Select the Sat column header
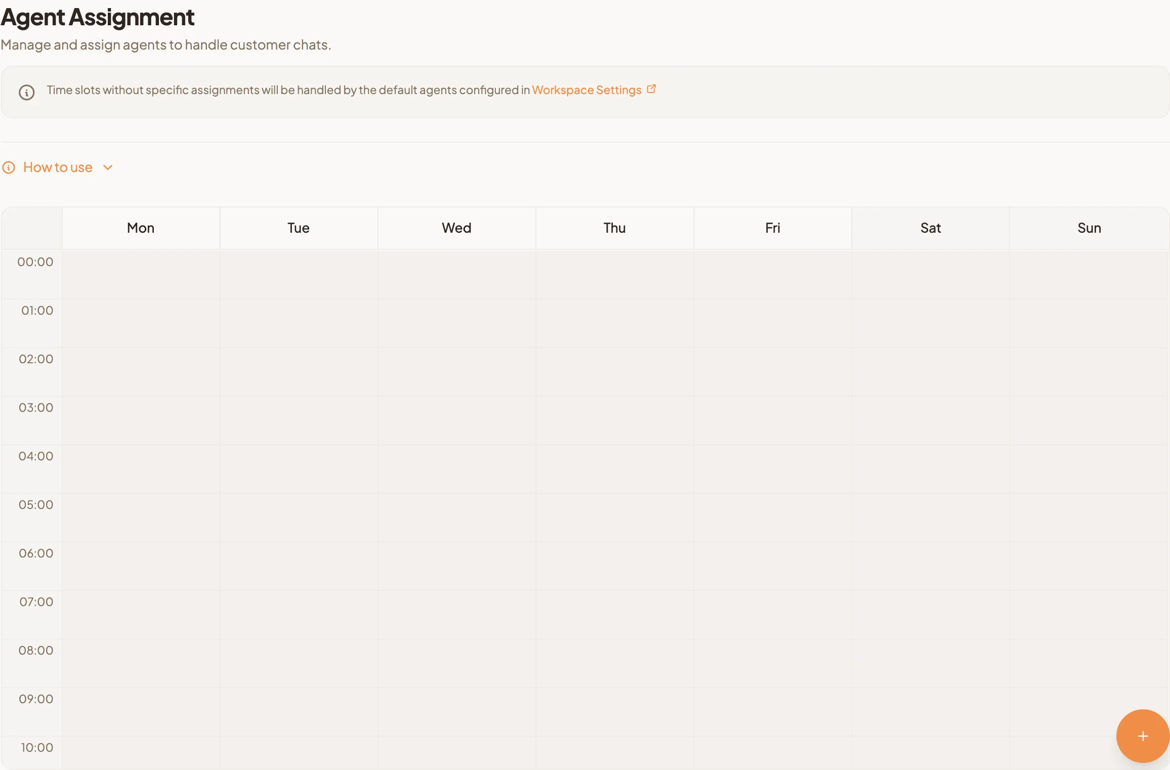The height and width of the screenshot is (770, 1170). point(930,228)
